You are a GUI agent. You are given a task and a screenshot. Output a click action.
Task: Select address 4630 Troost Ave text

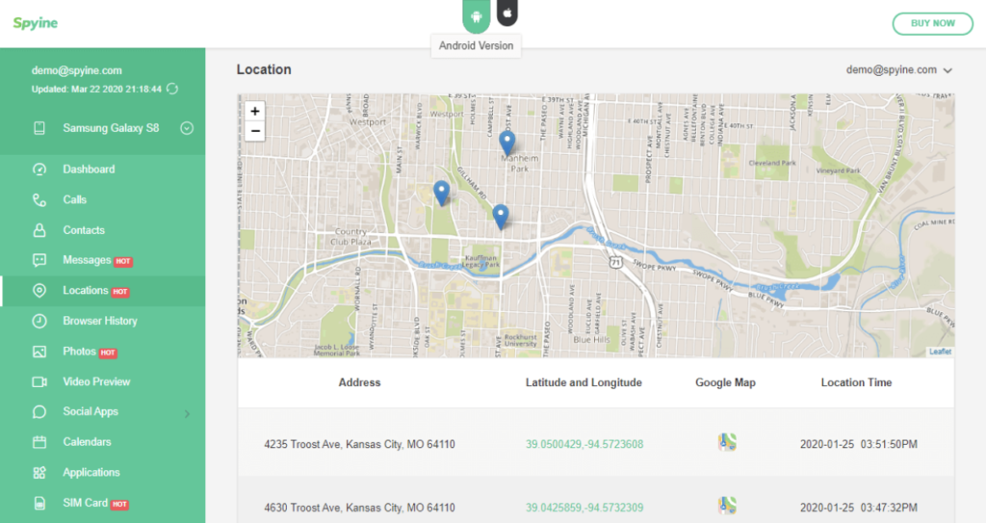tap(359, 508)
